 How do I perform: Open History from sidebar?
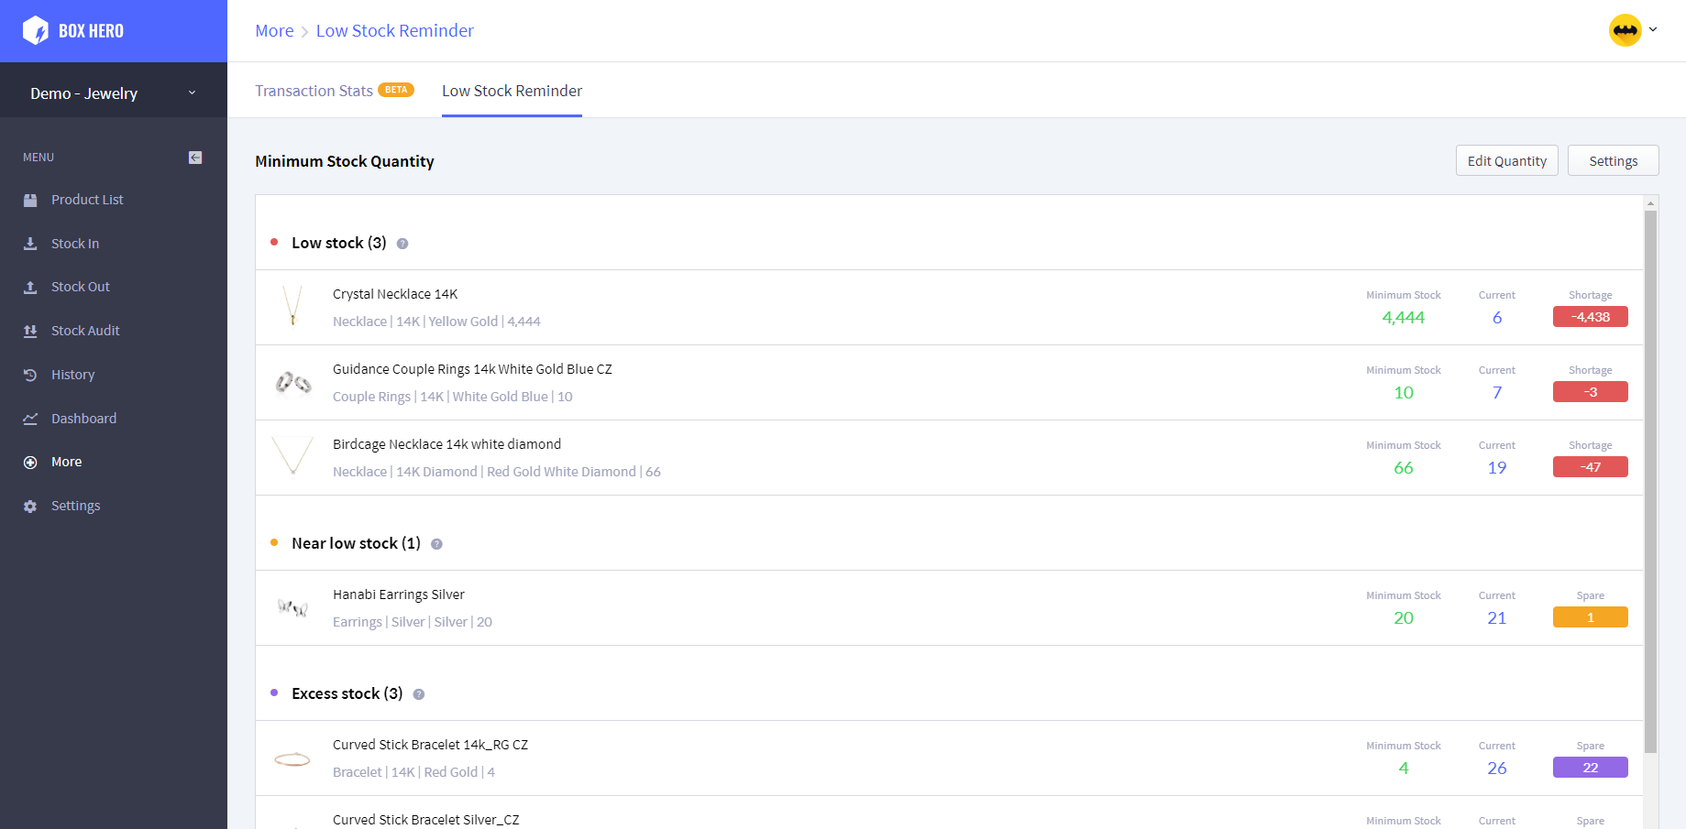(x=73, y=375)
